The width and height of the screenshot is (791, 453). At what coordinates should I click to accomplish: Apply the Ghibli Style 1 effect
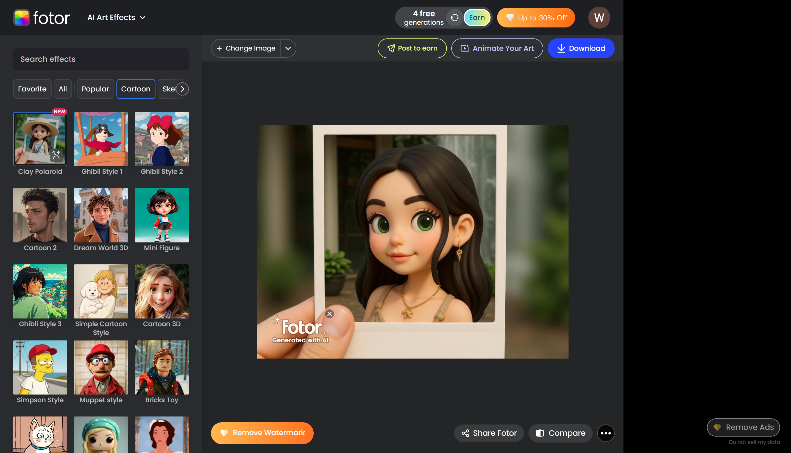101,139
